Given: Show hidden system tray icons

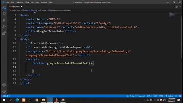Looking at the screenshot, I should coord(145,100).
